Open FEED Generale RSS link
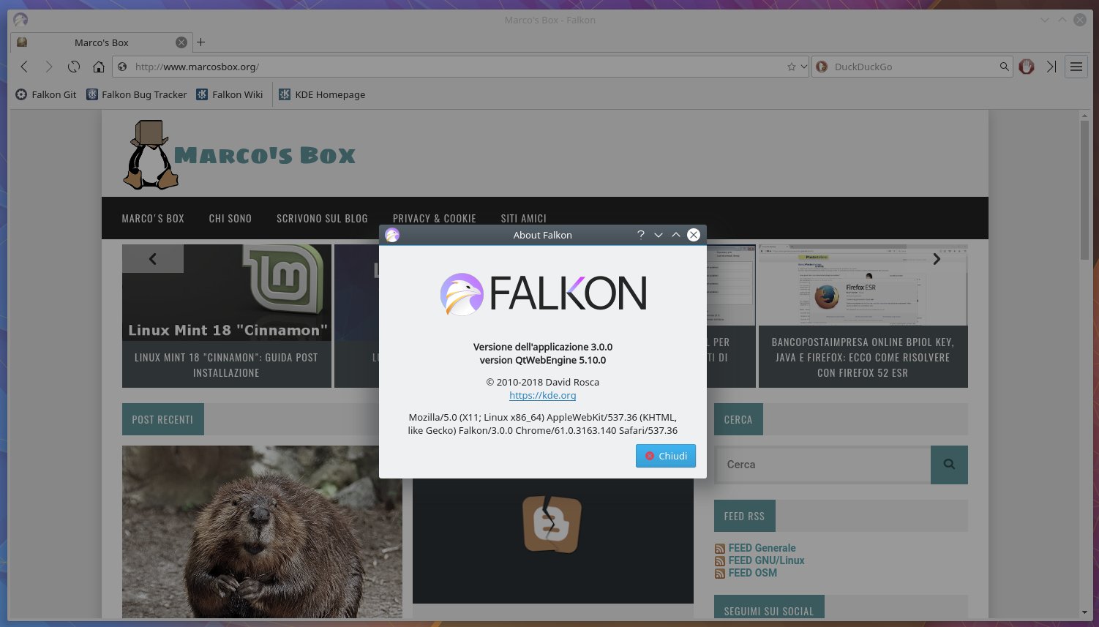Screen dimensions: 1099x627 [762, 548]
